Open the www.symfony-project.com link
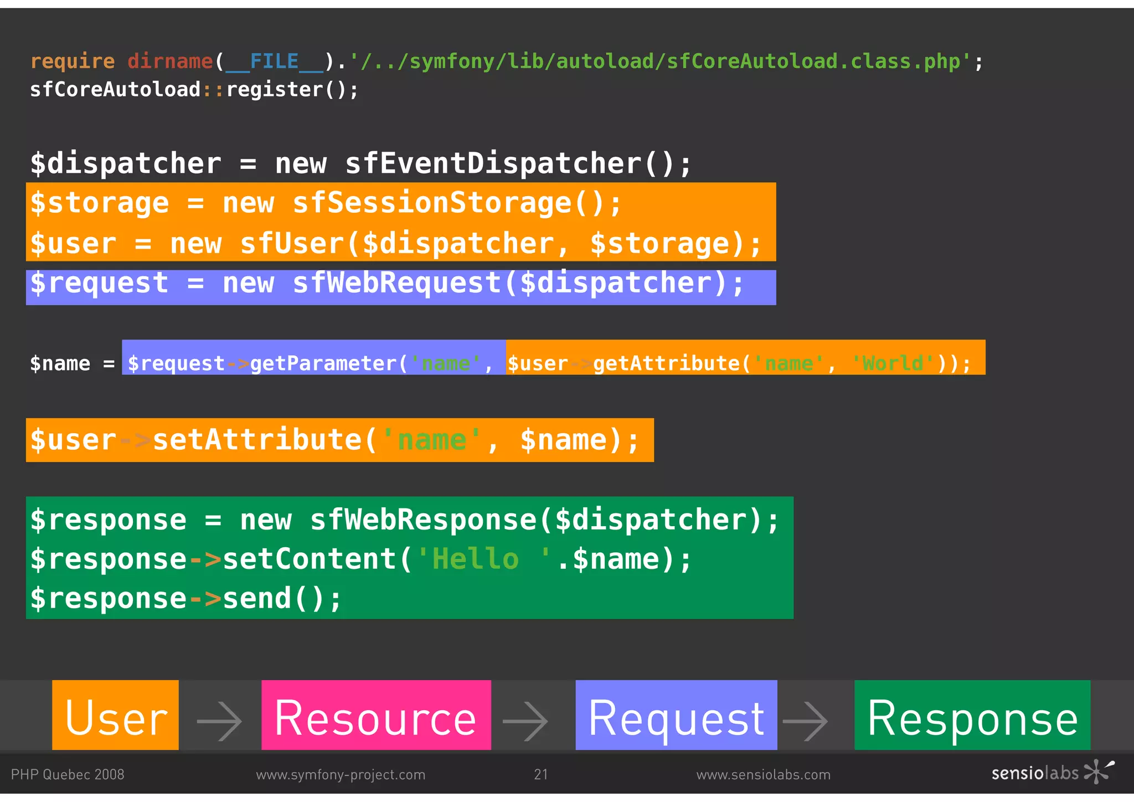The height and width of the screenshot is (802, 1134). pos(341,774)
